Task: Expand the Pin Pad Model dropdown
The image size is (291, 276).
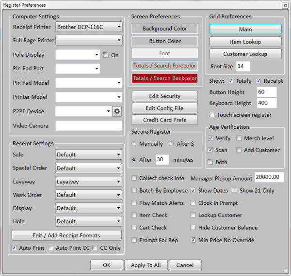Action: coord(89,83)
